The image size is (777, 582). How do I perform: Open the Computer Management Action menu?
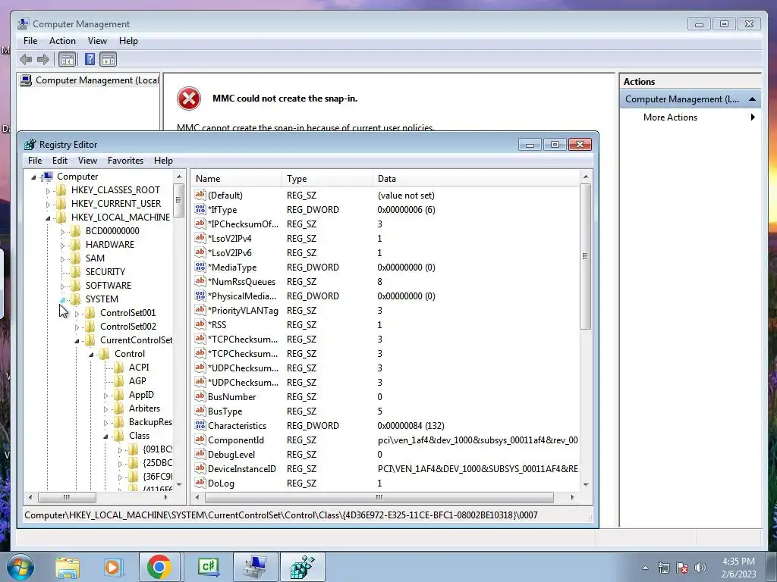click(x=62, y=41)
